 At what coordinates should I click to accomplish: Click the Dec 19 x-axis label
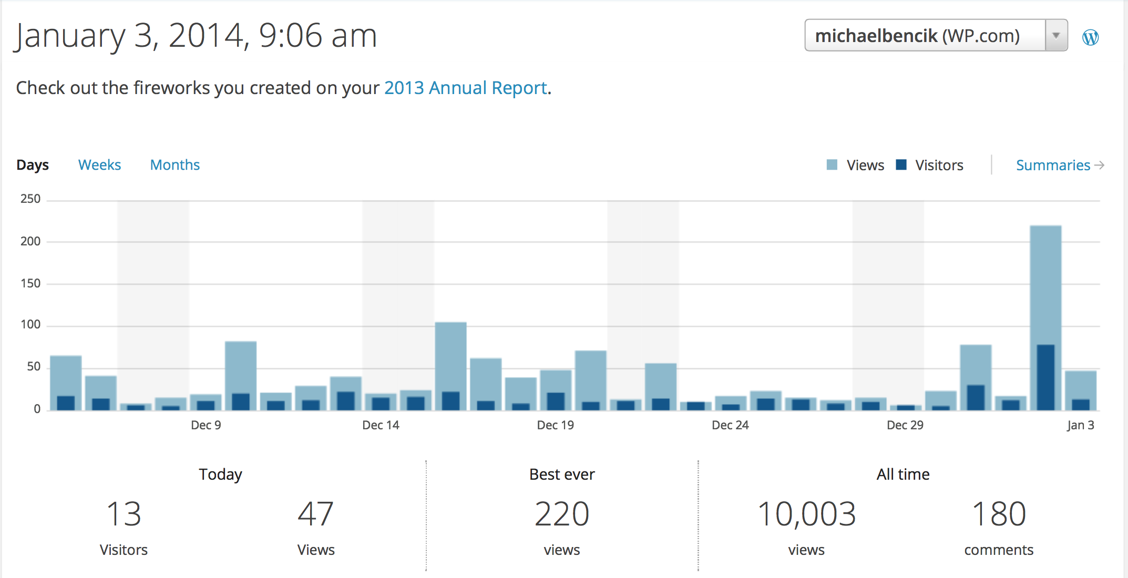tap(555, 425)
